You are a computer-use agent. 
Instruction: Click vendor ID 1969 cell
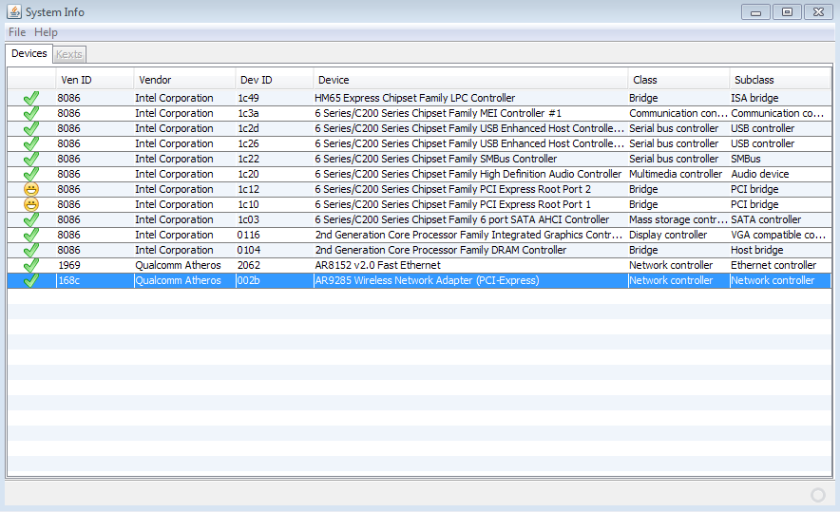pyautogui.click(x=95, y=265)
